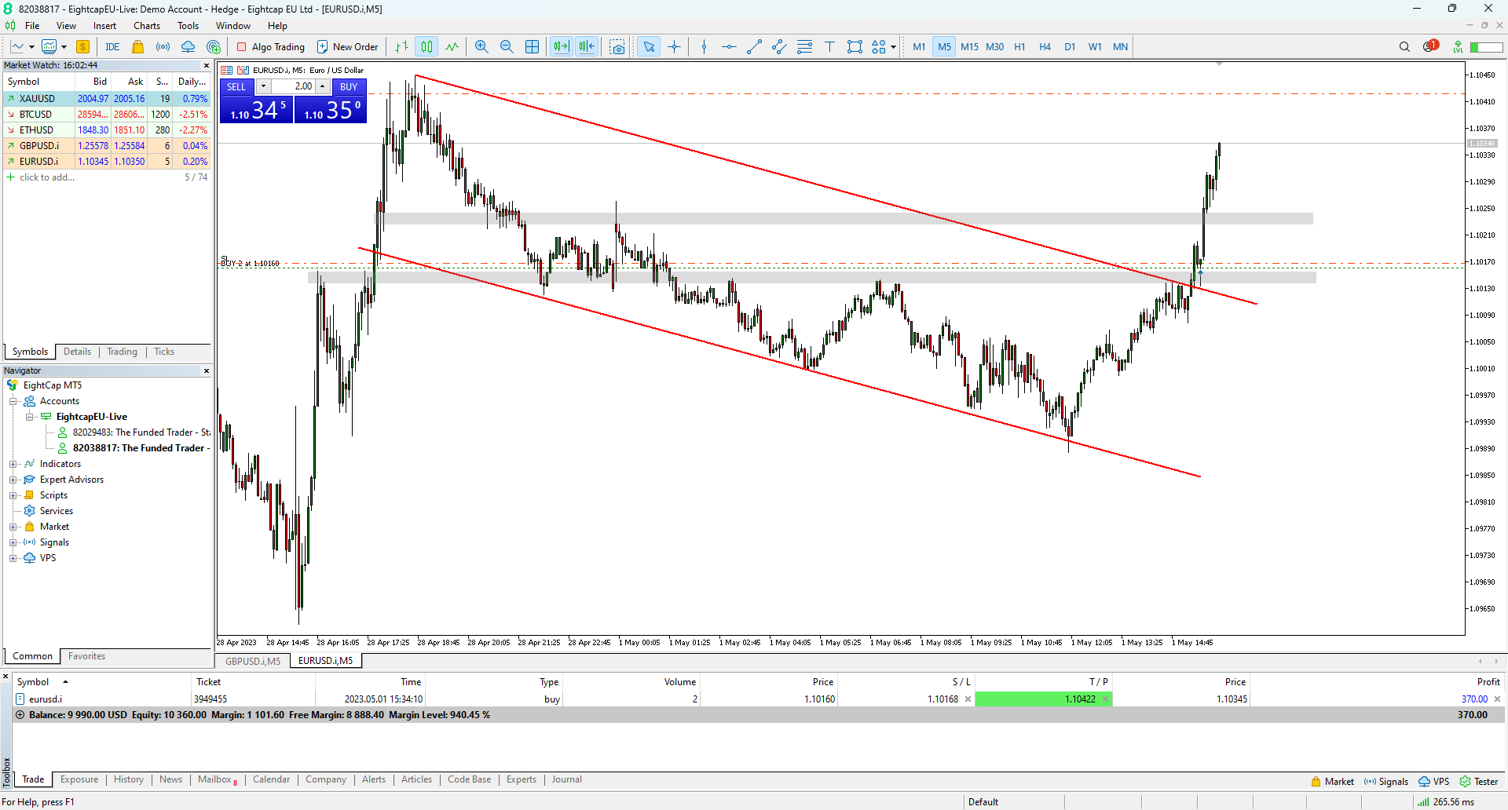
Task: Open the objects list dropdown arrow
Action: 893,47
